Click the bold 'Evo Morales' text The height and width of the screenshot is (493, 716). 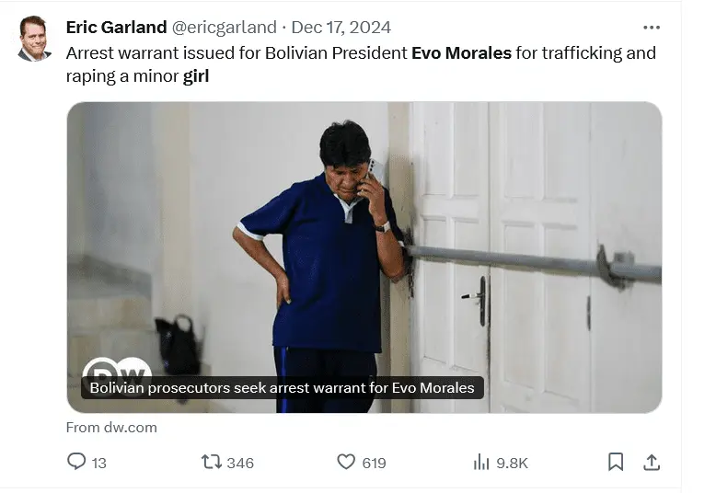pyautogui.click(x=460, y=52)
